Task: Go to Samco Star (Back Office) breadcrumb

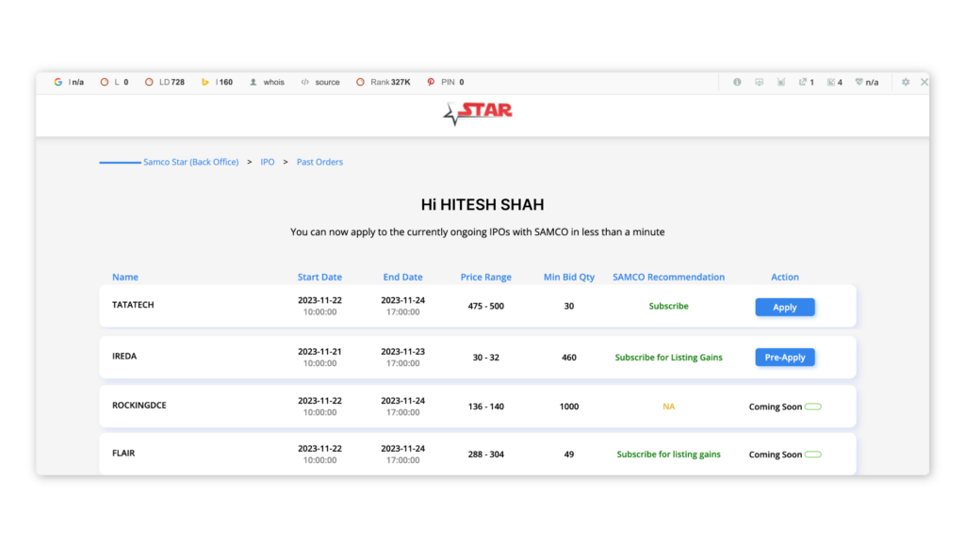Action: pyautogui.click(x=190, y=162)
